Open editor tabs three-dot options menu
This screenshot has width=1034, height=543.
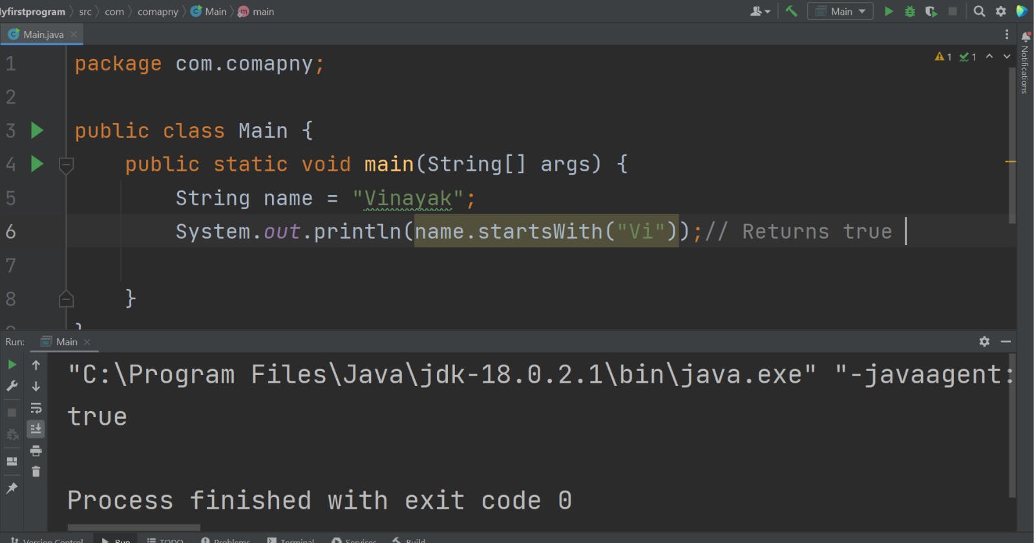[x=1006, y=34]
